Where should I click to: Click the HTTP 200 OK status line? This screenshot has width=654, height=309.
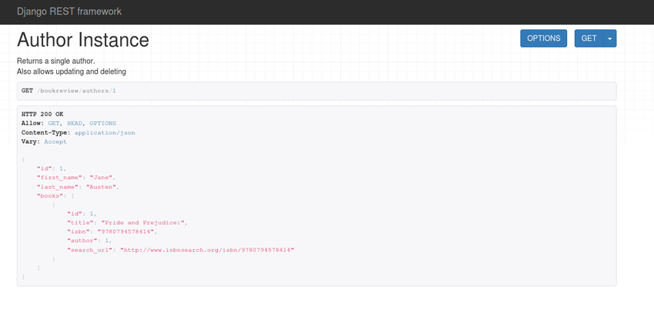coord(42,114)
